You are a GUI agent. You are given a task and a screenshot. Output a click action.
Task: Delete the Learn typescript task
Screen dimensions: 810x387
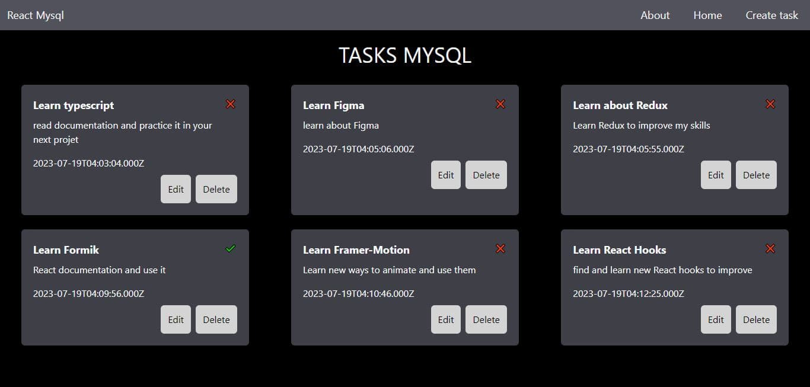[x=216, y=189]
